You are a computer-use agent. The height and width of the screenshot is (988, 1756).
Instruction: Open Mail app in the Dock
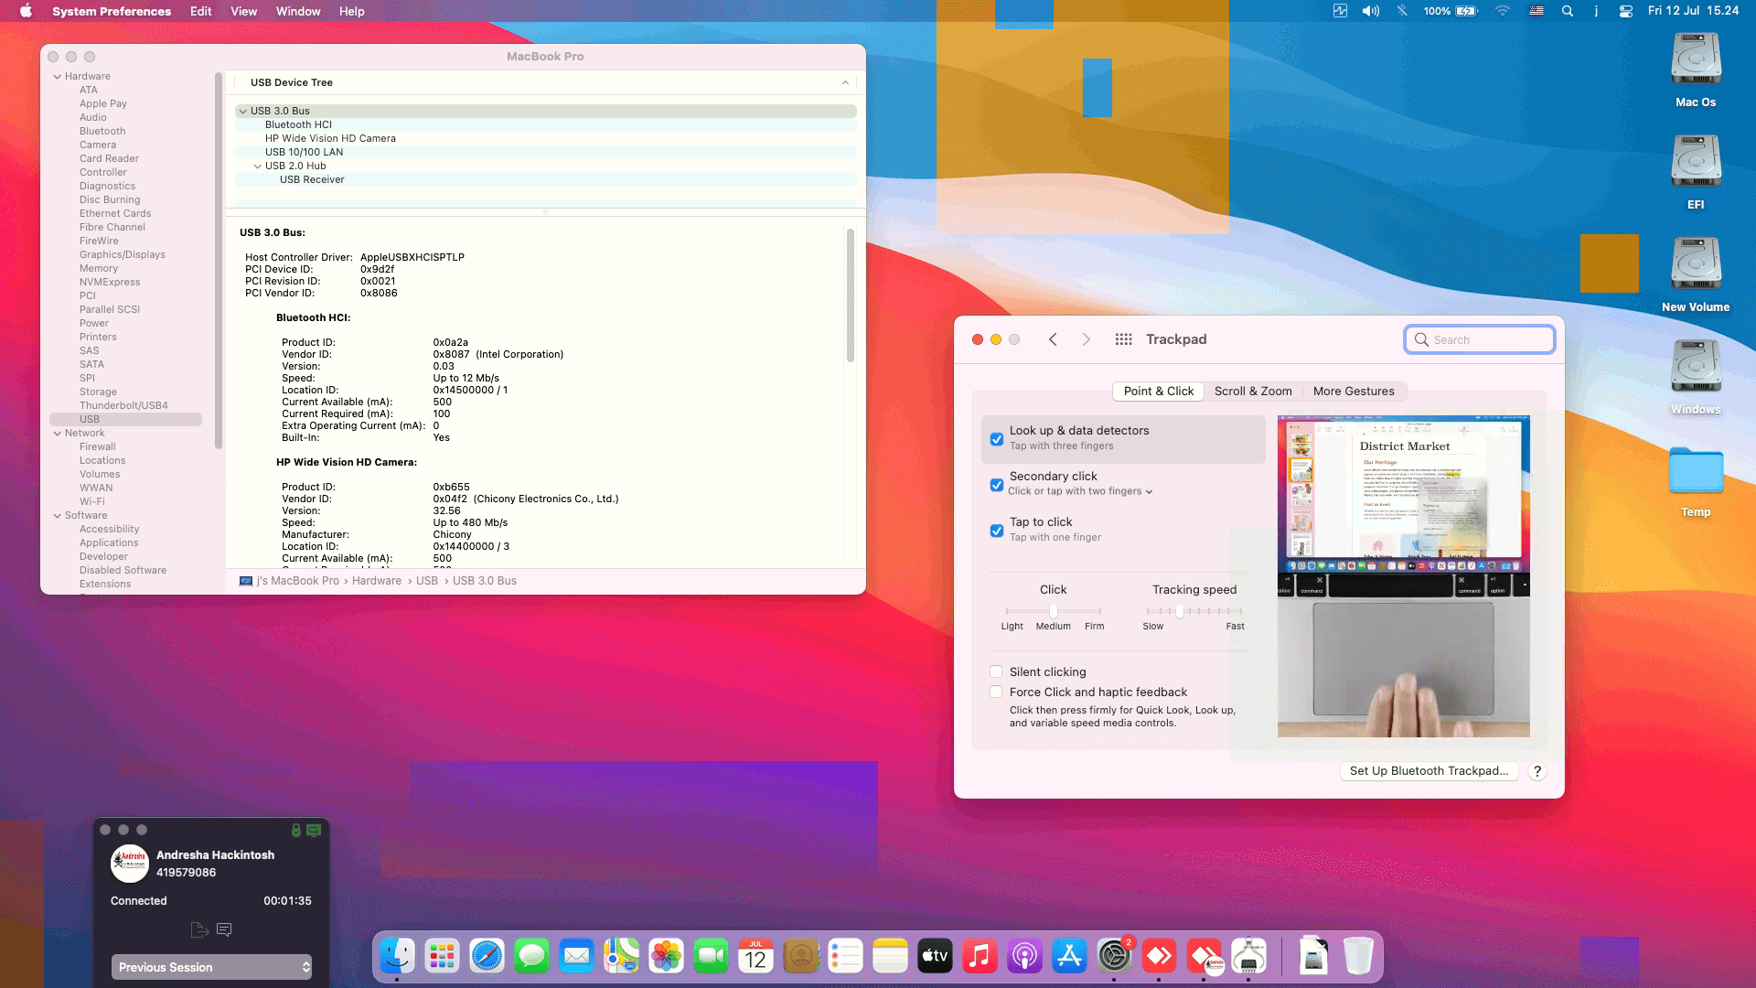pyautogui.click(x=576, y=957)
